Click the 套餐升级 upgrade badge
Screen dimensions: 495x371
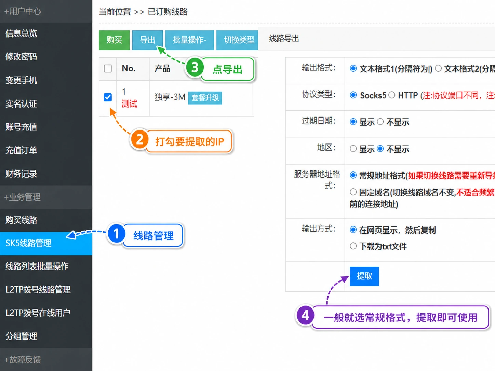205,98
